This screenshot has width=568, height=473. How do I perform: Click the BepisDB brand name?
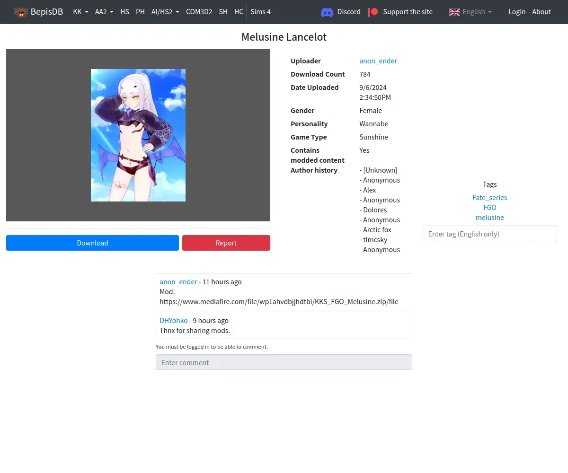[x=47, y=12]
